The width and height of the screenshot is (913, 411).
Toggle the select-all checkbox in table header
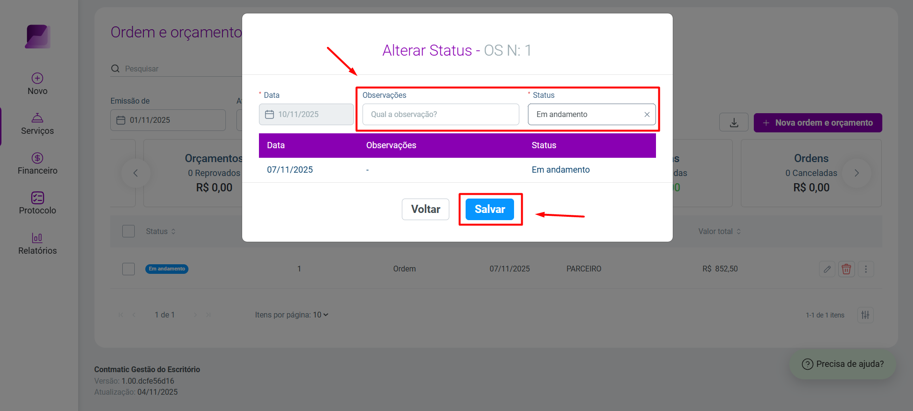pyautogui.click(x=129, y=231)
